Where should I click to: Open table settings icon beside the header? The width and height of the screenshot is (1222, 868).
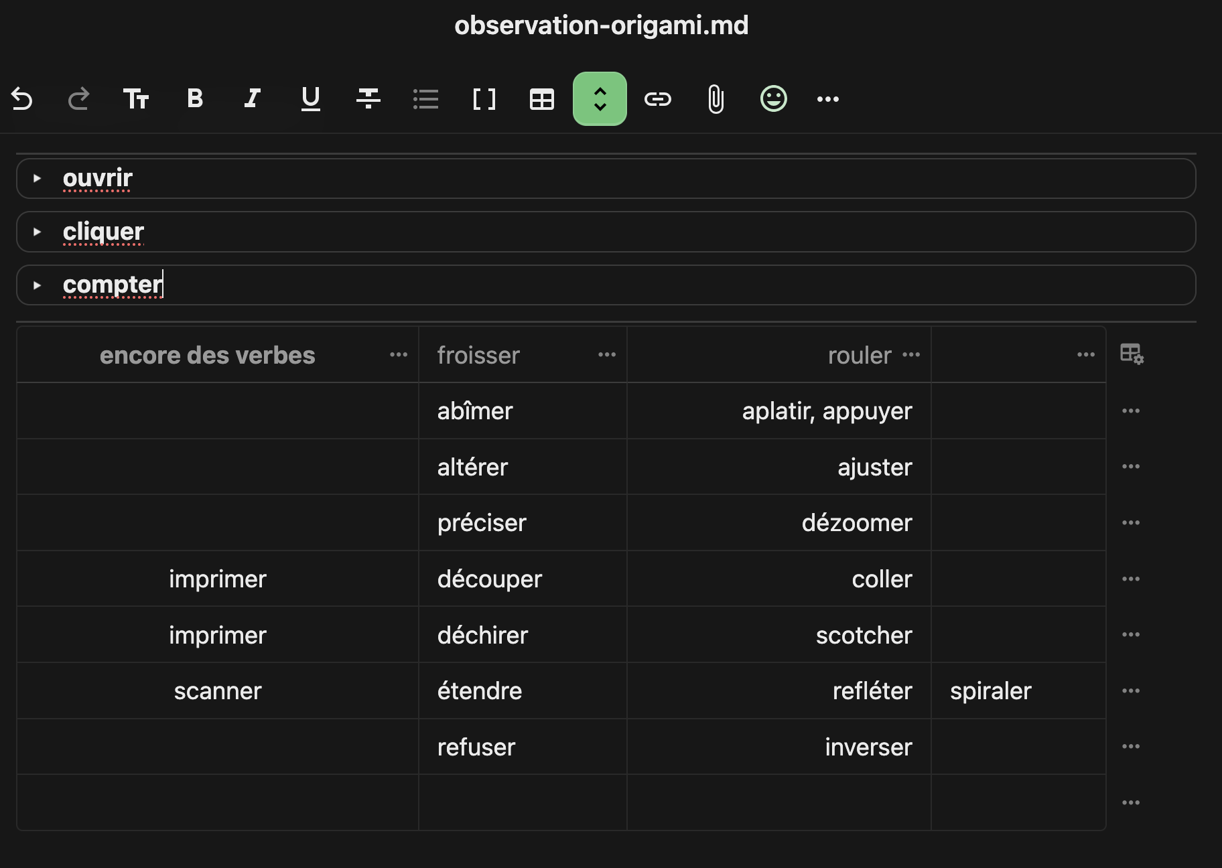tap(1132, 354)
